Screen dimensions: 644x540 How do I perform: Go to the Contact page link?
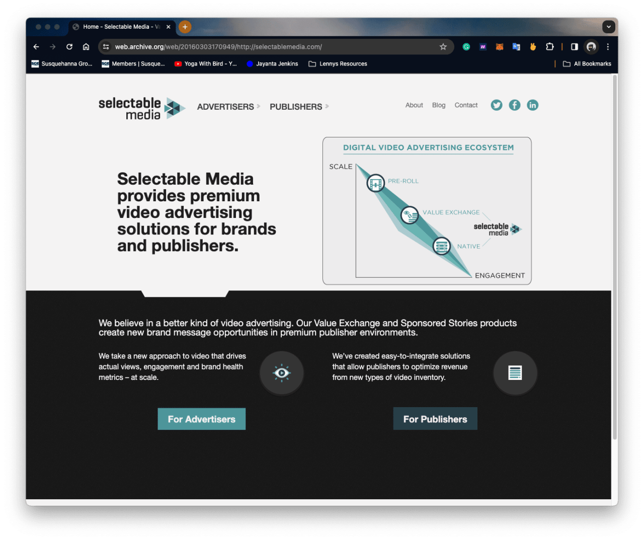pos(466,105)
